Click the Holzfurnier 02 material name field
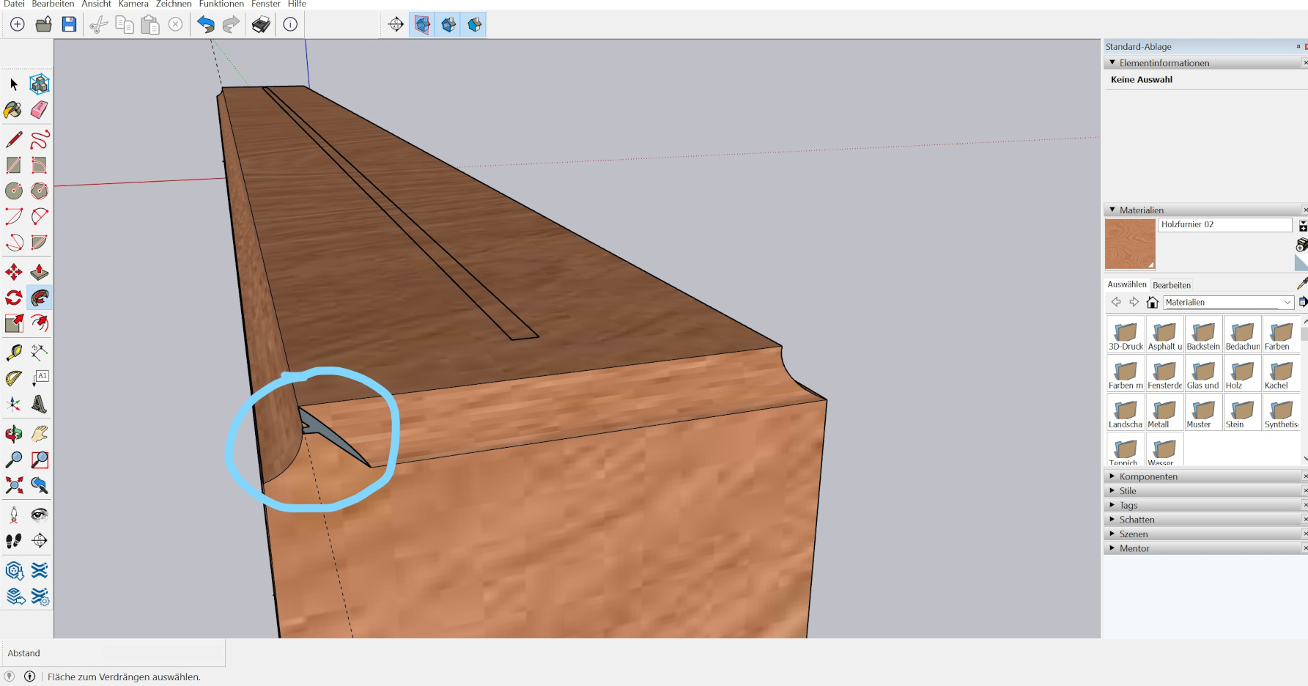Viewport: 1308px width, 686px height. (x=1224, y=225)
